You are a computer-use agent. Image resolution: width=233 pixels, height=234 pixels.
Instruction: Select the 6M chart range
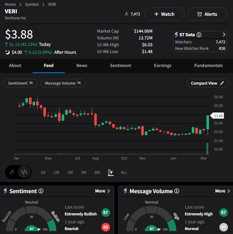click(97, 172)
